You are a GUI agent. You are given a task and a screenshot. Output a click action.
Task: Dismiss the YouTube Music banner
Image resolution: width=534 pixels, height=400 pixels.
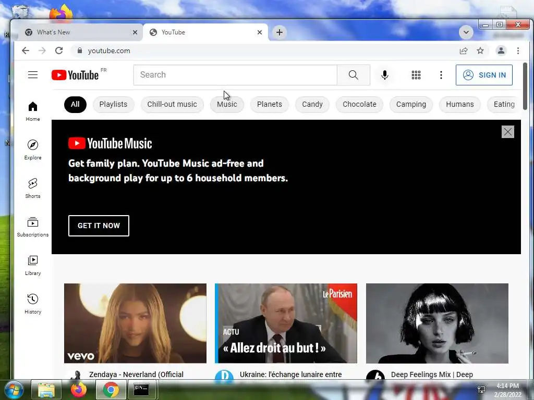508,132
